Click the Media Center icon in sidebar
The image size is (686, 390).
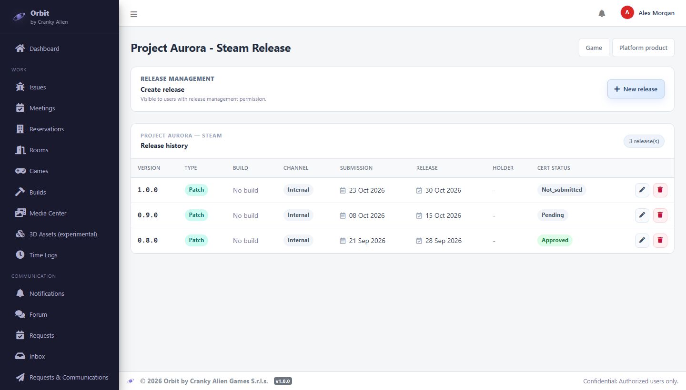[20, 213]
